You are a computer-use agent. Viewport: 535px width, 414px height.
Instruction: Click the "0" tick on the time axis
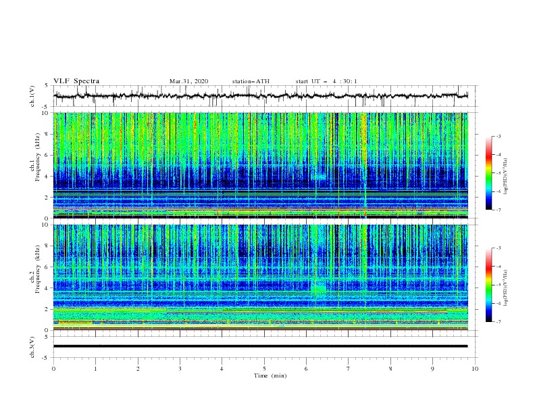tap(53, 369)
